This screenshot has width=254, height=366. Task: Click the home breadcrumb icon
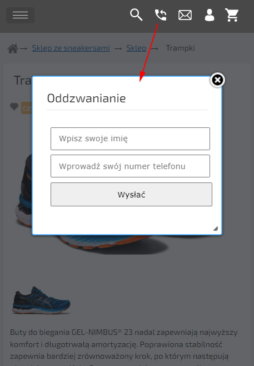click(x=13, y=48)
